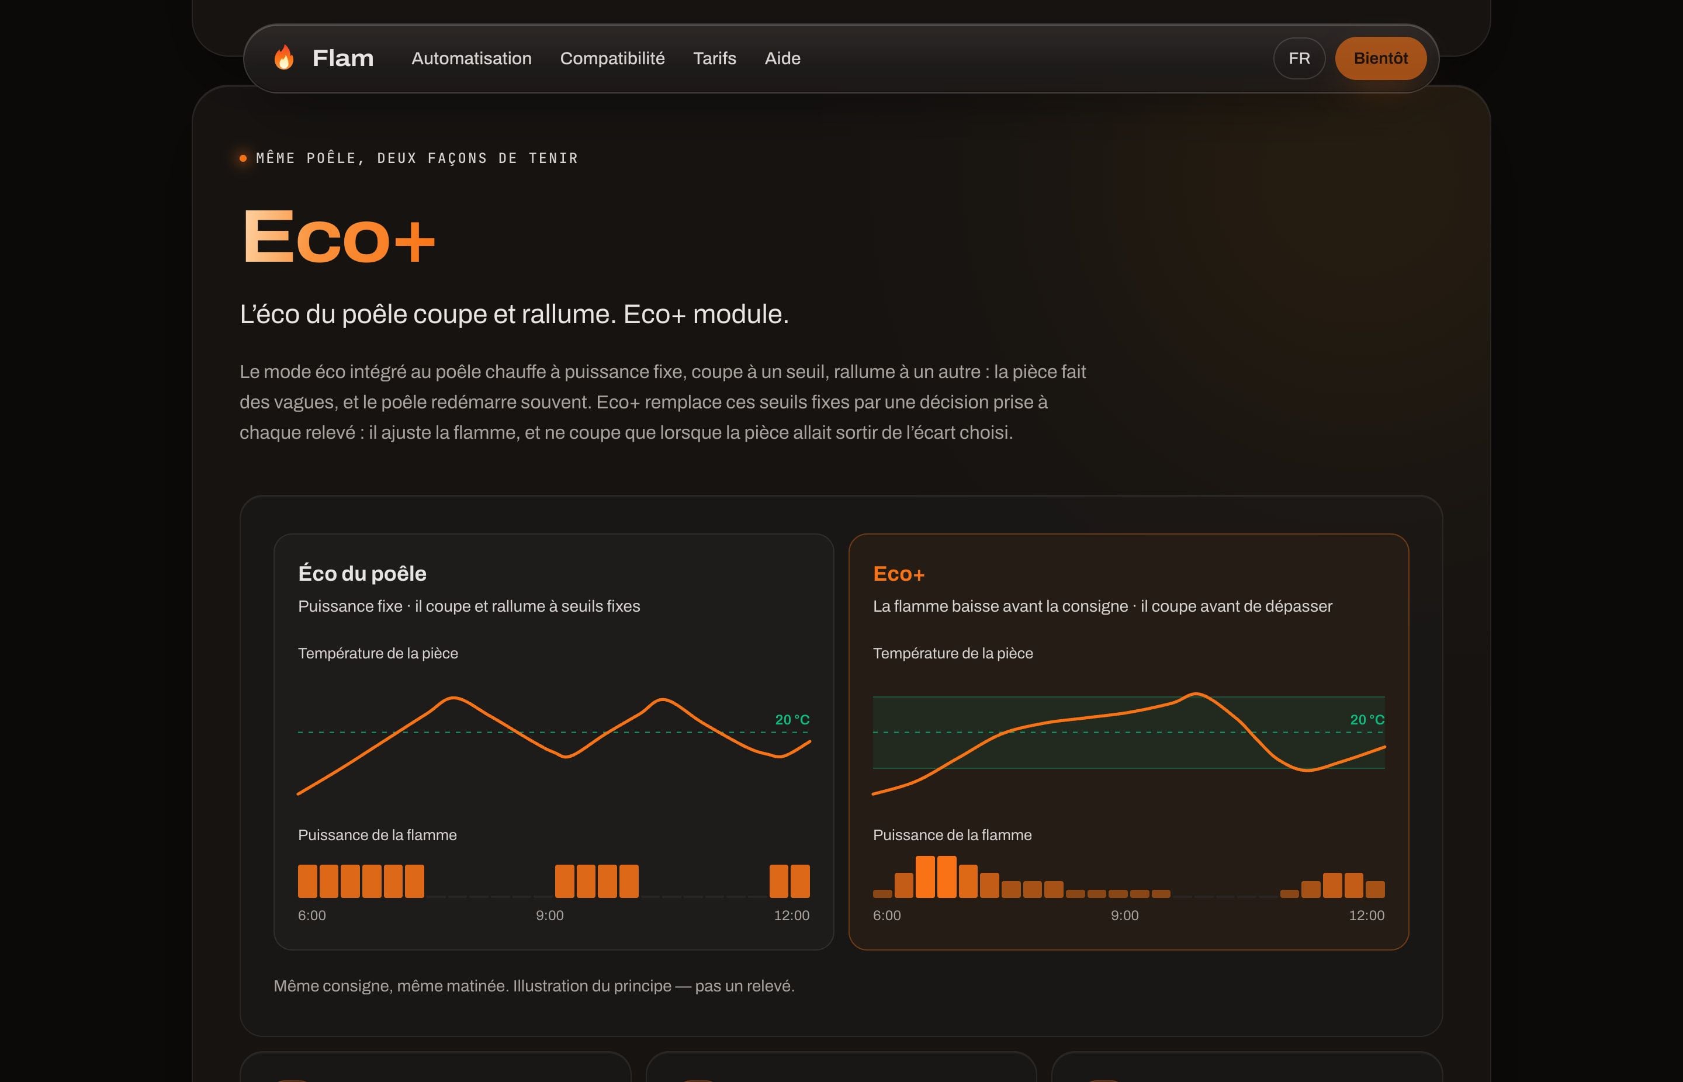Click the 'Éco du poêle' card title
1683x1082 pixels.
(x=362, y=573)
